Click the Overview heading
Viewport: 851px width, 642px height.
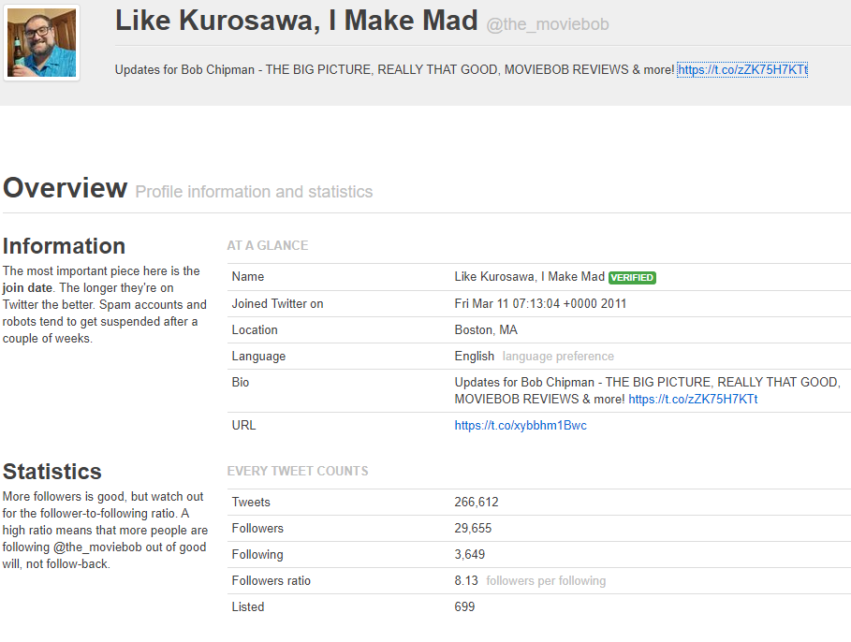(66, 188)
